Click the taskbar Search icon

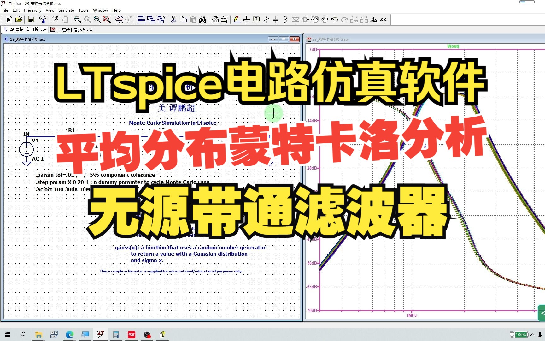[x=23, y=335]
